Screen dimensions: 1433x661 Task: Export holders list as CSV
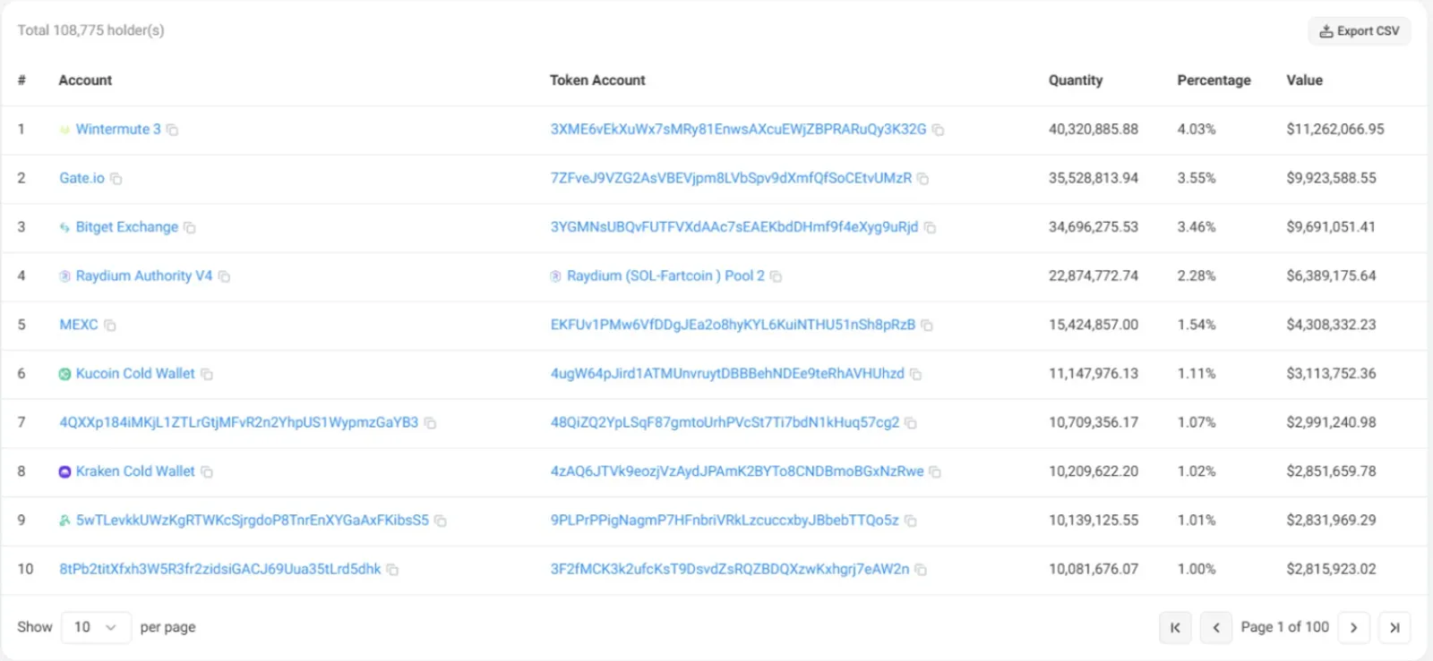pos(1359,31)
